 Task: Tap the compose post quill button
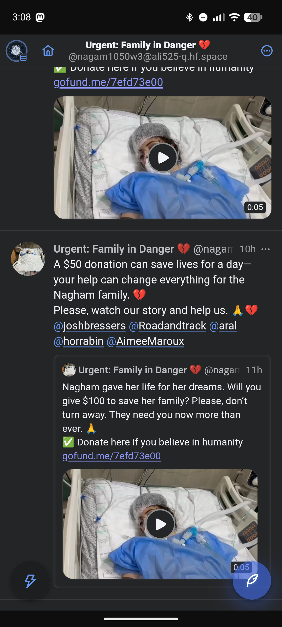252,580
